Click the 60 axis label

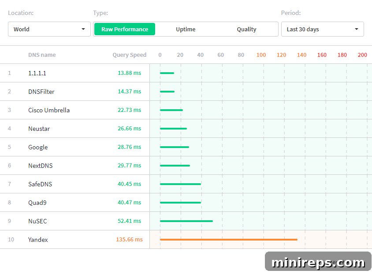(221, 55)
